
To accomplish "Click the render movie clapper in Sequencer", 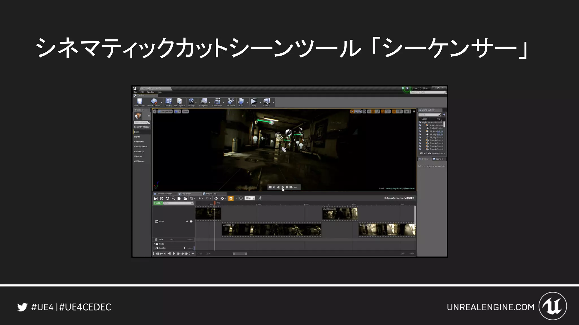I will (x=185, y=198).
